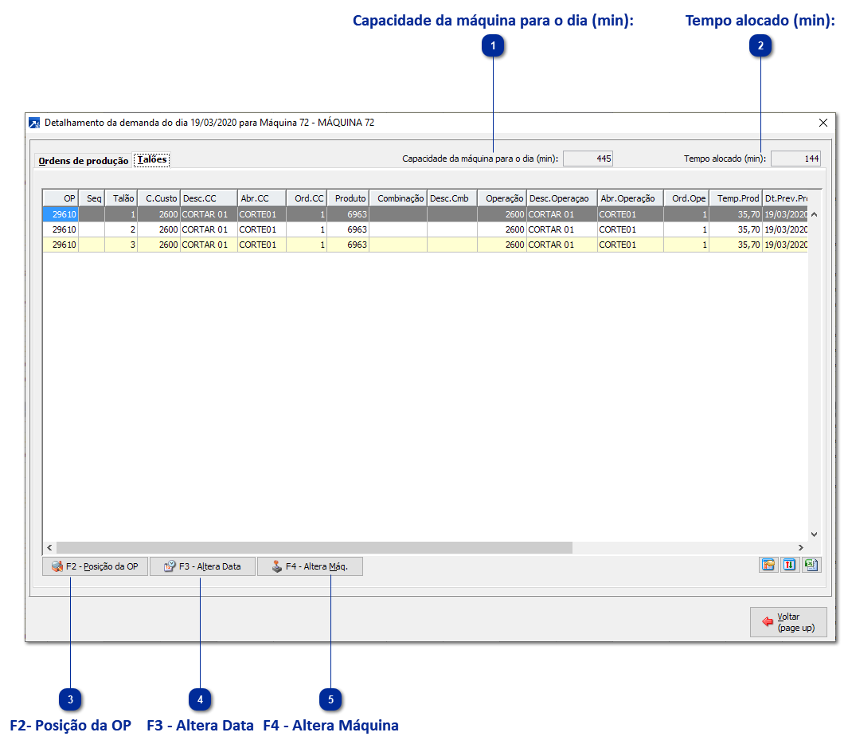Image resolution: width=848 pixels, height=748 pixels.
Task: Close the Detalhamento da demanda window
Action: tap(823, 123)
